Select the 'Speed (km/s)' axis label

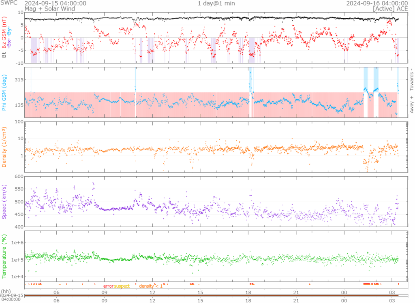pos(4,201)
